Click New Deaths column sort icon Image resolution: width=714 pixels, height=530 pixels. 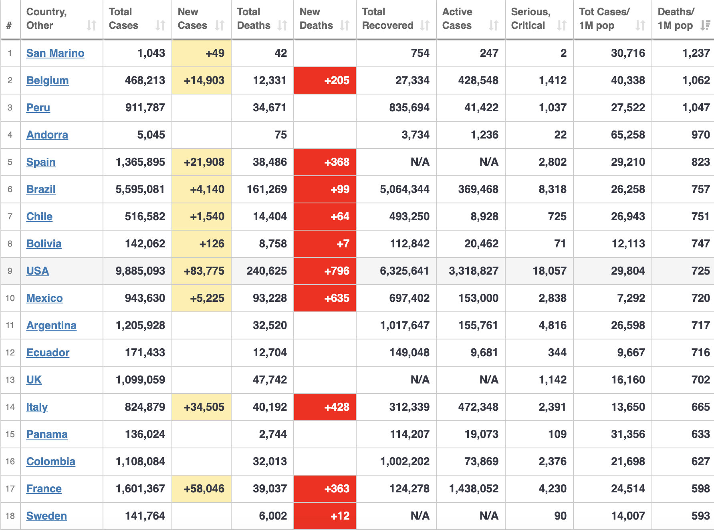pos(345,26)
